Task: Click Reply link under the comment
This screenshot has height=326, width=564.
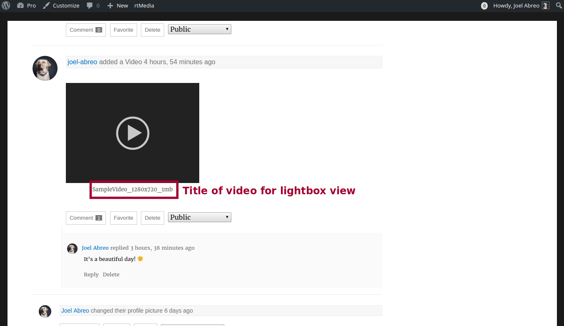Action: [91, 274]
